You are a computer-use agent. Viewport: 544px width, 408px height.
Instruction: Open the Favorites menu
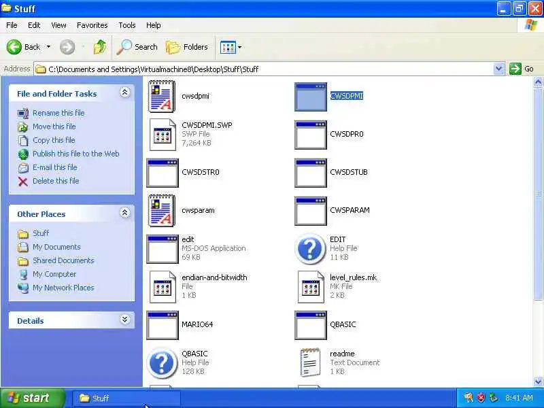[92, 25]
